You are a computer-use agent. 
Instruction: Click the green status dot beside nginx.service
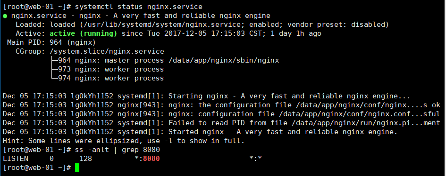pyautogui.click(x=5, y=16)
